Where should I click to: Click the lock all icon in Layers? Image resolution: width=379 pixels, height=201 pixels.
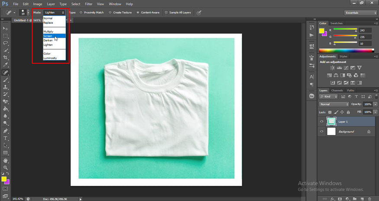click(348, 112)
